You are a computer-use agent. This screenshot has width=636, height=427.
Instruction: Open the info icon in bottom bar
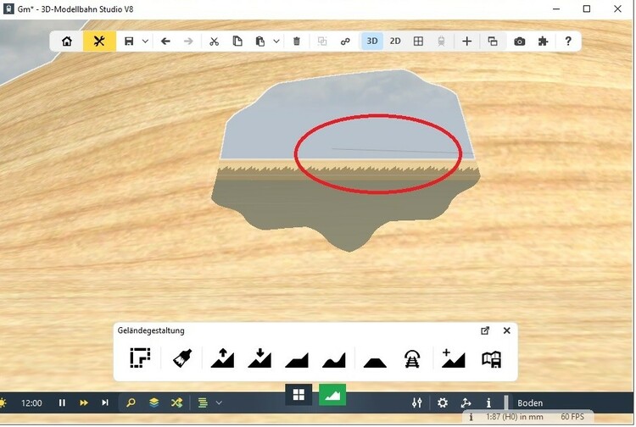coord(488,402)
